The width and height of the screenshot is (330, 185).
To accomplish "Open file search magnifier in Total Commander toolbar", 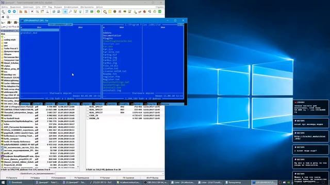I will click(x=70, y=12).
